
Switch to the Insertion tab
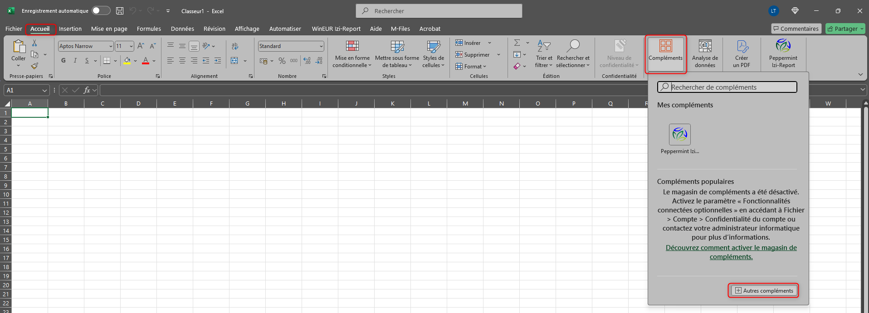pyautogui.click(x=70, y=29)
